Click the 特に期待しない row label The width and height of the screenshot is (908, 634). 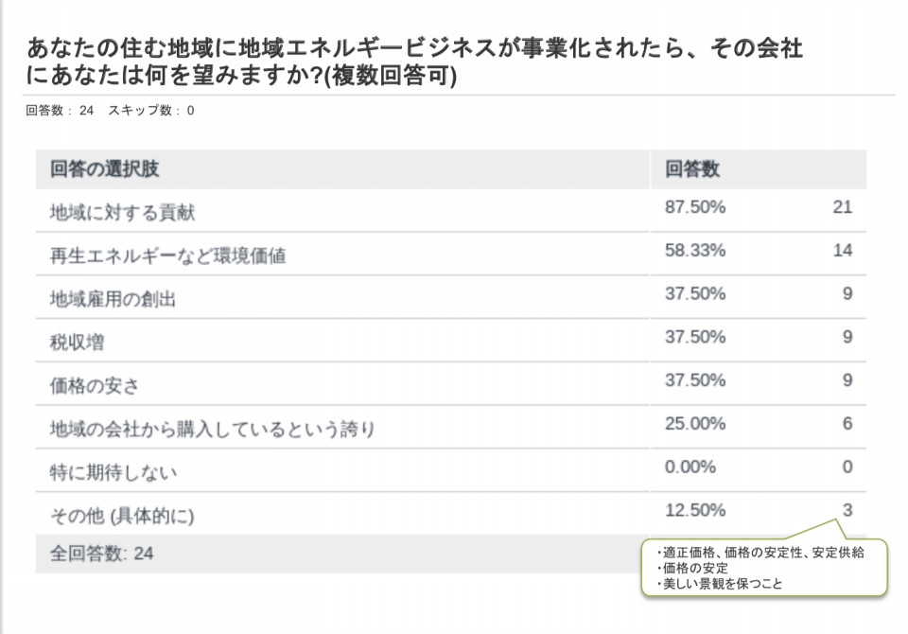coord(113,472)
